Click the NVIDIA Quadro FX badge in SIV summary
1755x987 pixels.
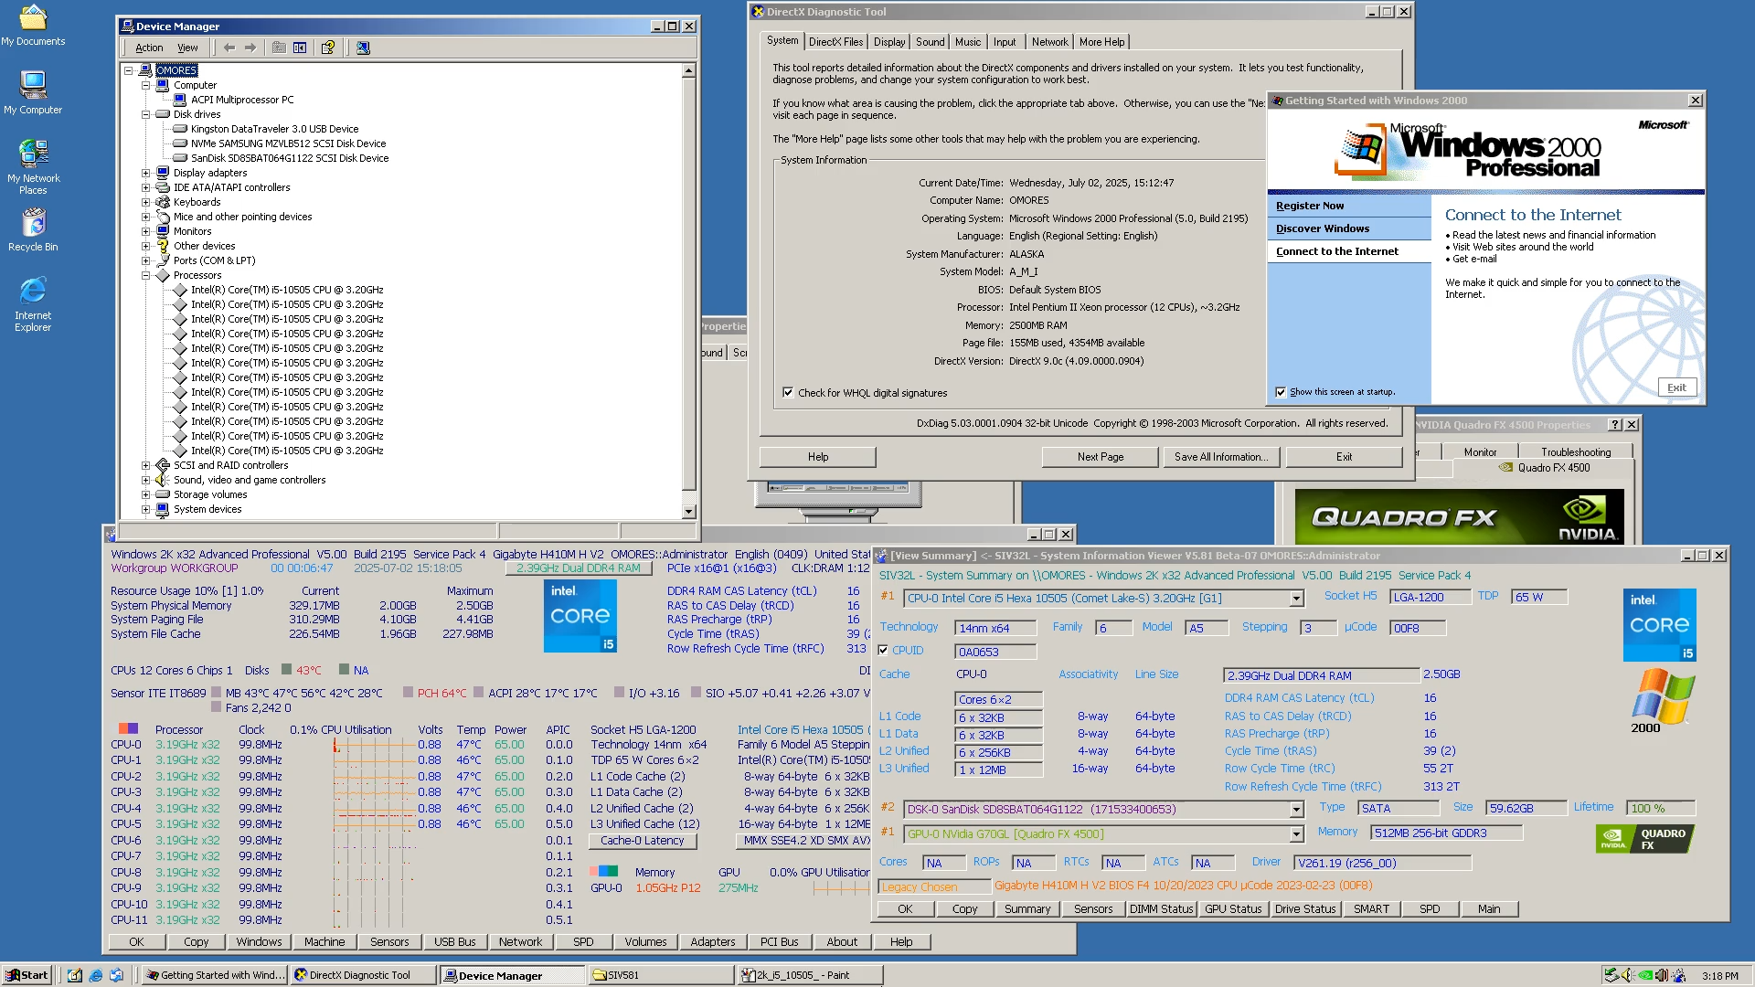coord(1645,839)
